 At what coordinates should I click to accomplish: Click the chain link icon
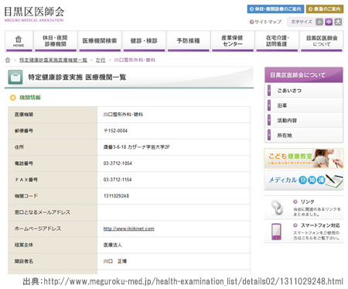tap(277, 208)
